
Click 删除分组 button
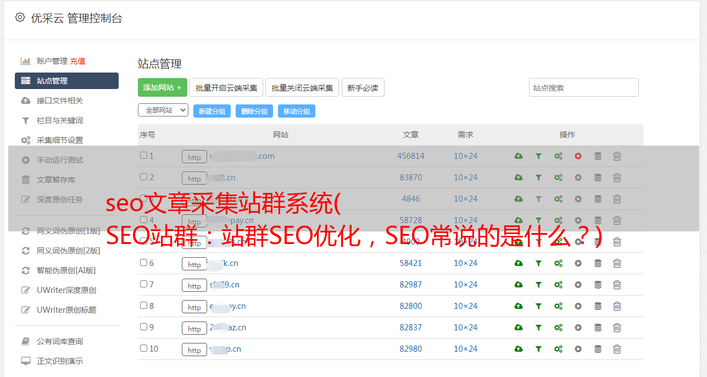coord(254,111)
